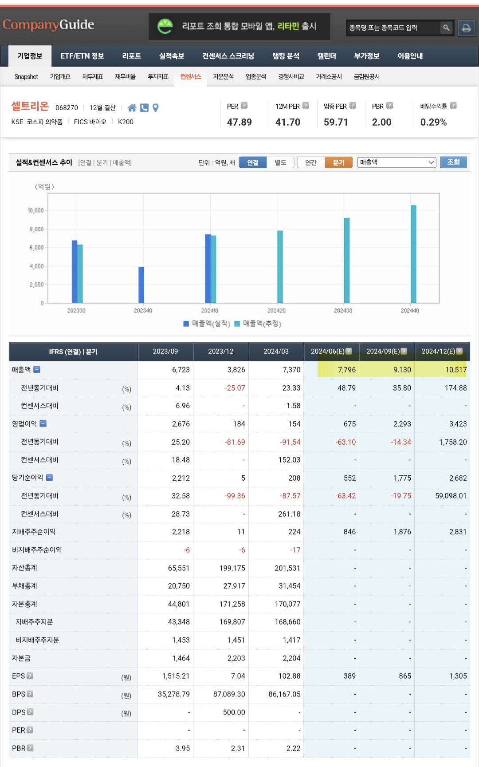
Task: Click the 202440 estimated revenue bar
Action: point(413,254)
